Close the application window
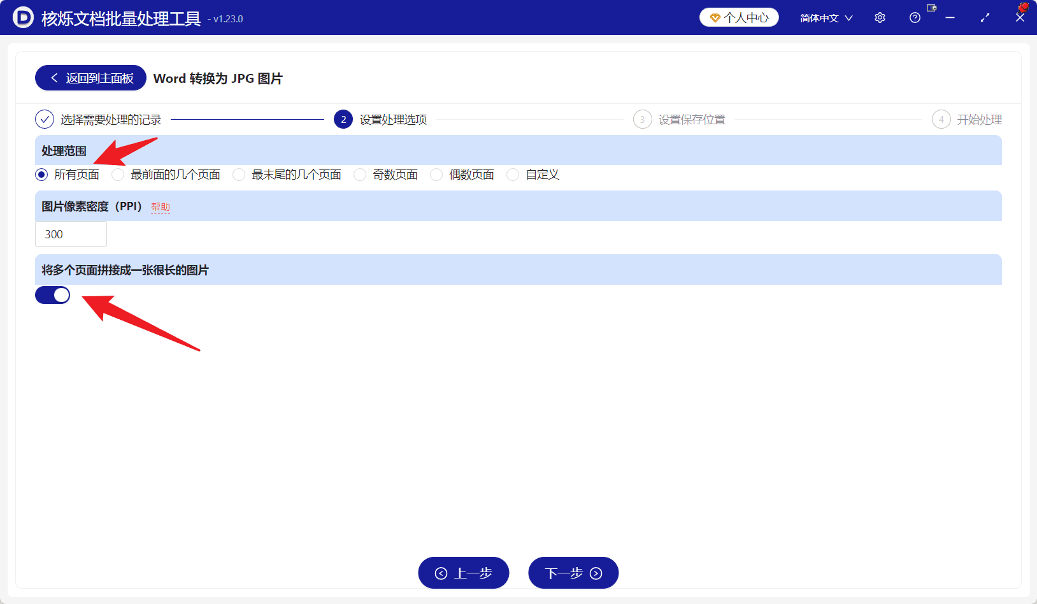Viewport: 1037px width, 604px height. [x=1020, y=18]
